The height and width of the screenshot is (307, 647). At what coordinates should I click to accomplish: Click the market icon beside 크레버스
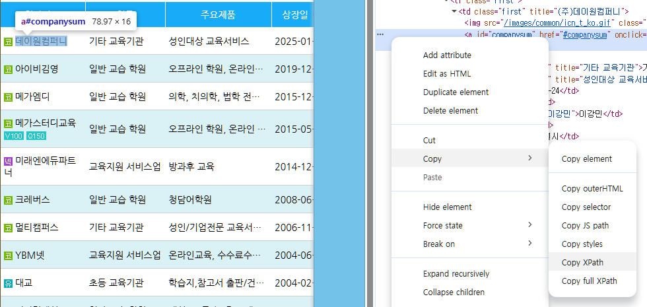click(8, 201)
